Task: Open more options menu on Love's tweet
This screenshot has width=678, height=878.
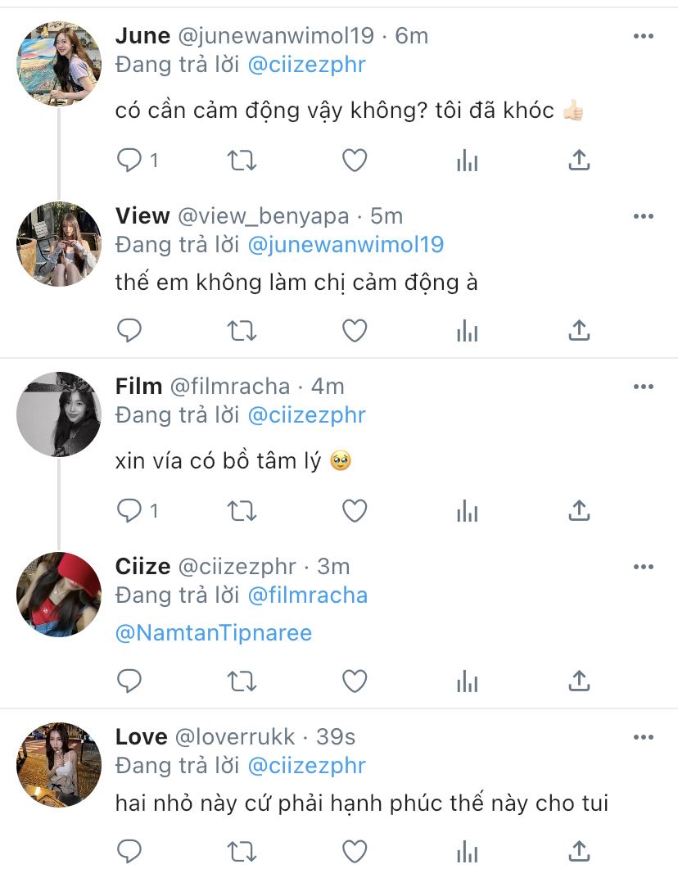Action: pyautogui.click(x=644, y=737)
